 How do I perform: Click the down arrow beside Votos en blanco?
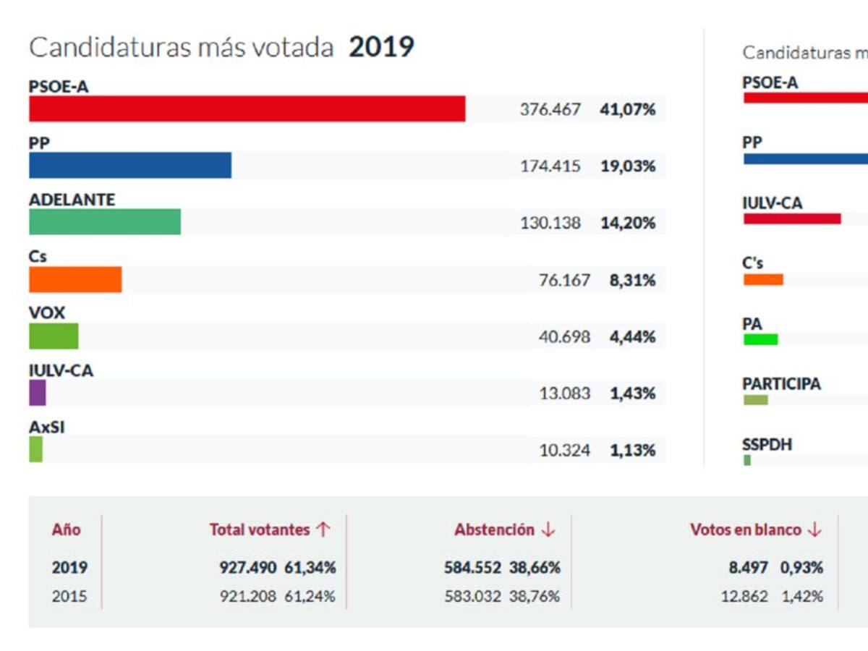(814, 529)
